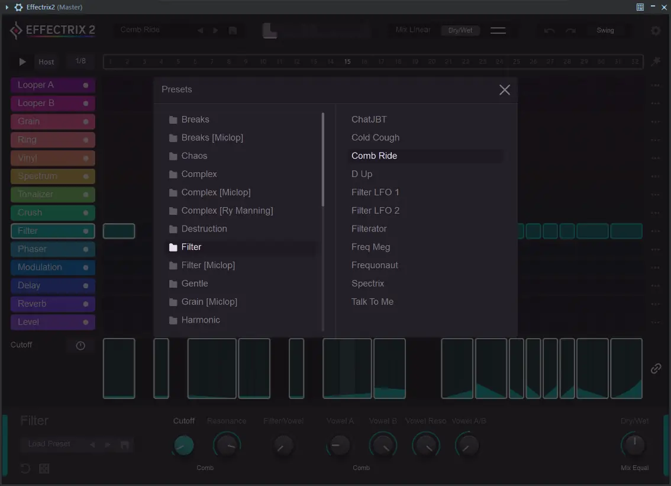Click the Swing control

coord(605,30)
